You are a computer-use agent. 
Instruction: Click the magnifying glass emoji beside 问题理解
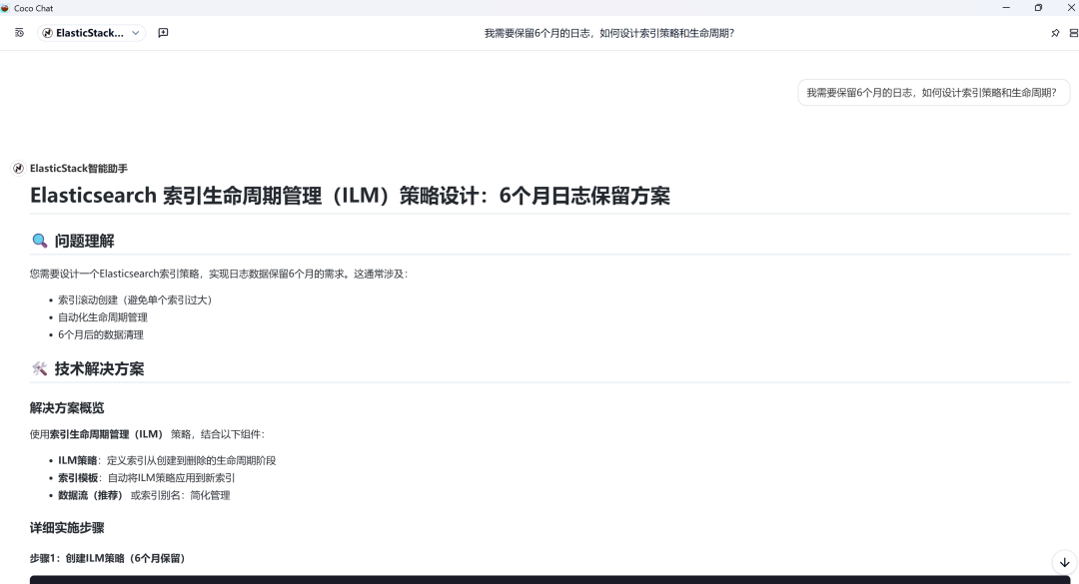pos(38,240)
